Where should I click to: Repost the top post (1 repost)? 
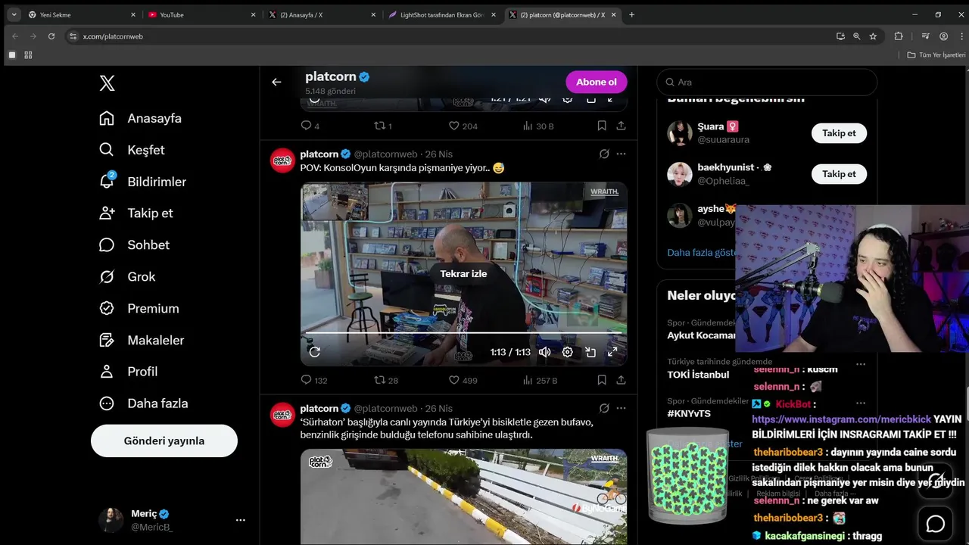coord(383,126)
